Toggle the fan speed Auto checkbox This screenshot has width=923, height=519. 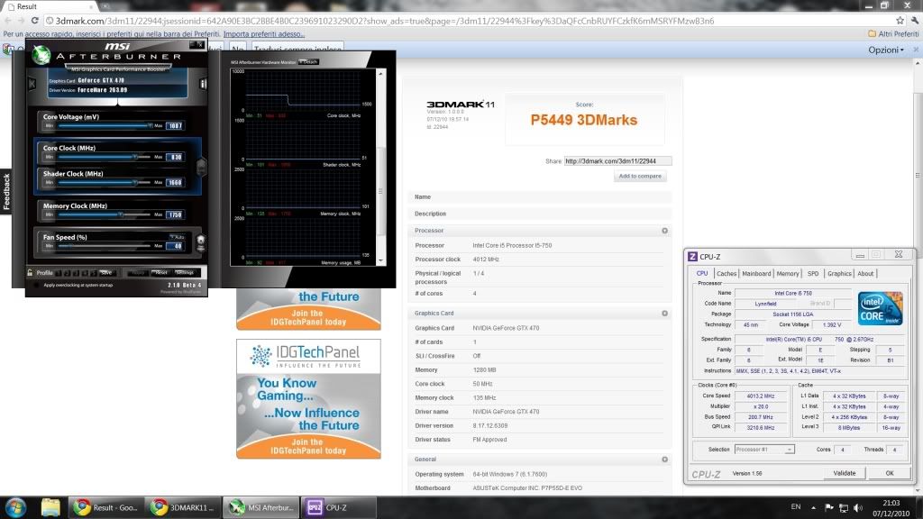click(171, 236)
